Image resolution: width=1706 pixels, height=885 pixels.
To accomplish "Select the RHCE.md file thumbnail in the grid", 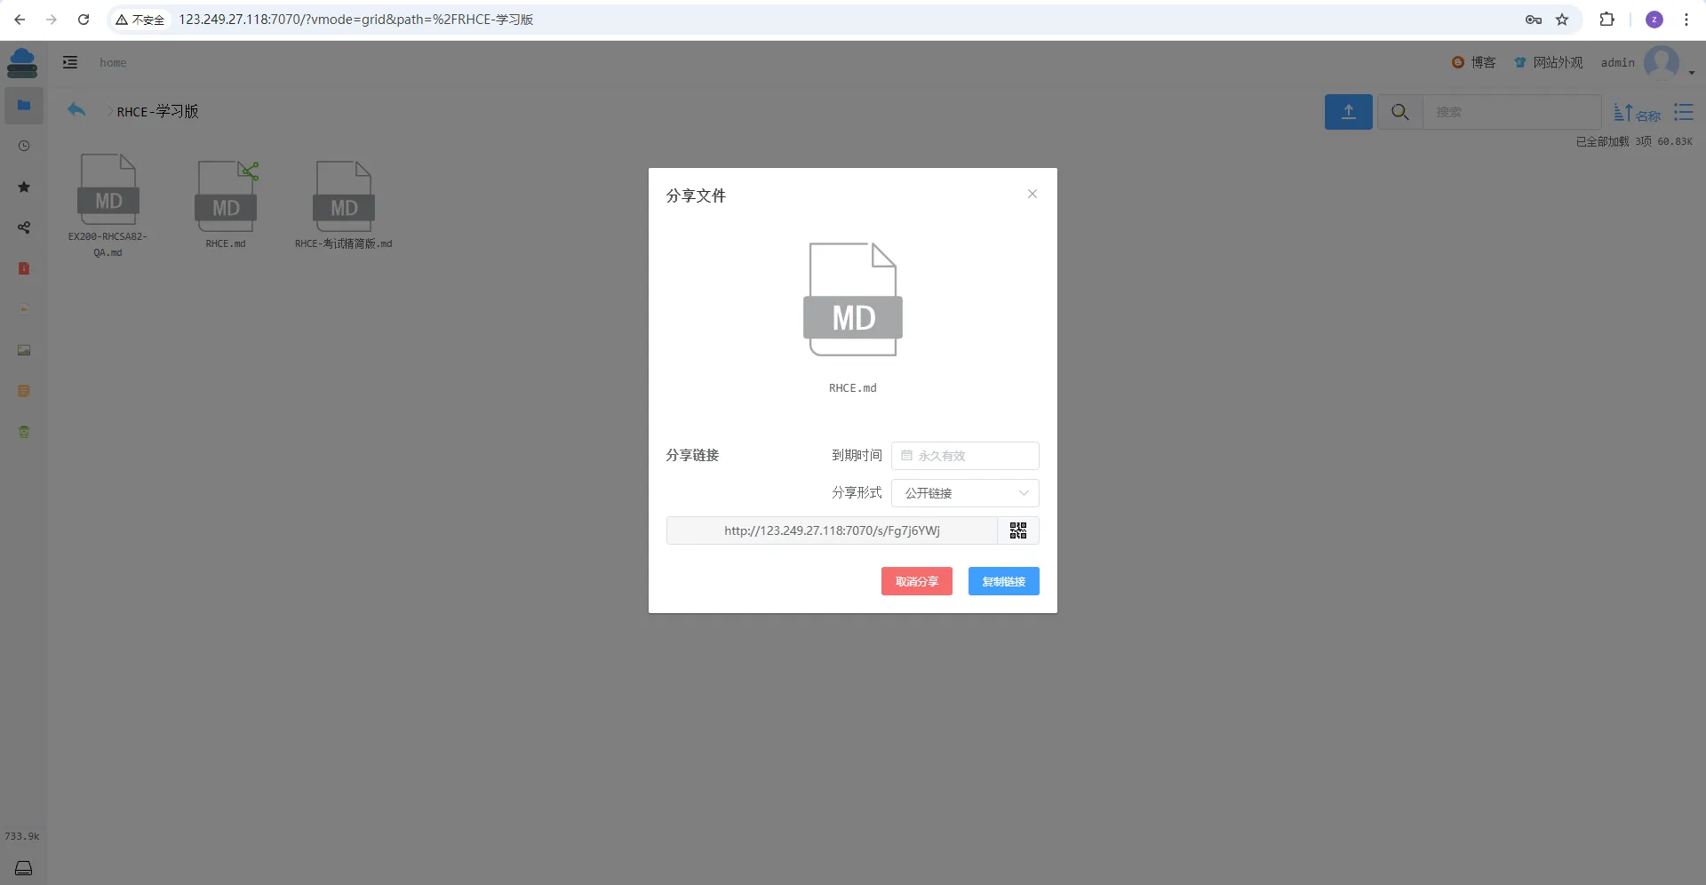I will (226, 196).
